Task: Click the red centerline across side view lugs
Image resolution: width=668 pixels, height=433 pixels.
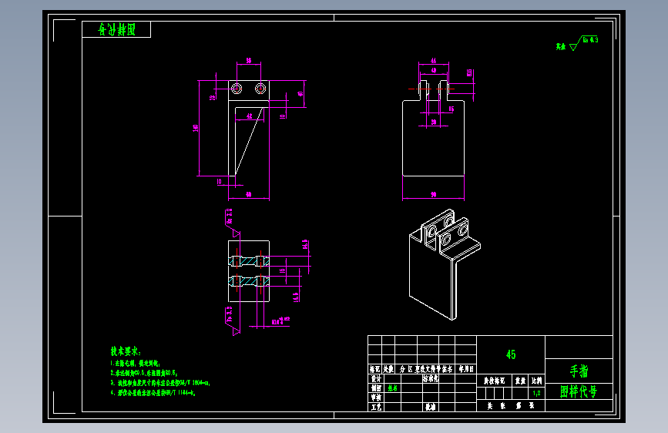Action: click(431, 89)
